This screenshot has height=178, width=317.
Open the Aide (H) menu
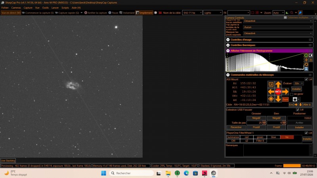[76, 8]
